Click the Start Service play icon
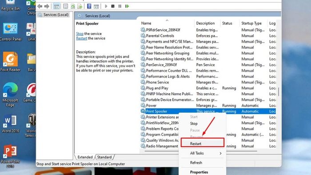The width and height of the screenshot is (311, 175). 106,6
